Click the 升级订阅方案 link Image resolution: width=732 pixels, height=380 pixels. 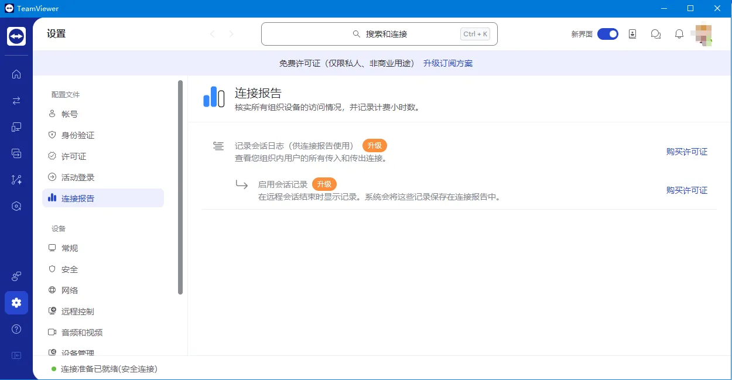(x=448, y=63)
